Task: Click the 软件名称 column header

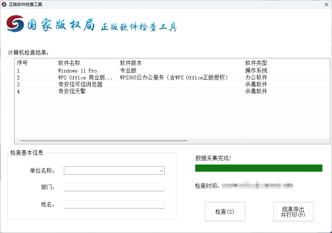Action: (87, 63)
